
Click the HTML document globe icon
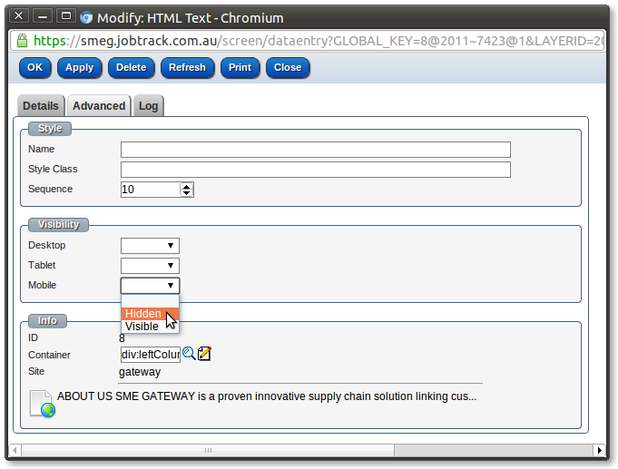(x=42, y=404)
